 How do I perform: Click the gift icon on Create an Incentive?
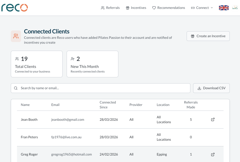point(193,36)
